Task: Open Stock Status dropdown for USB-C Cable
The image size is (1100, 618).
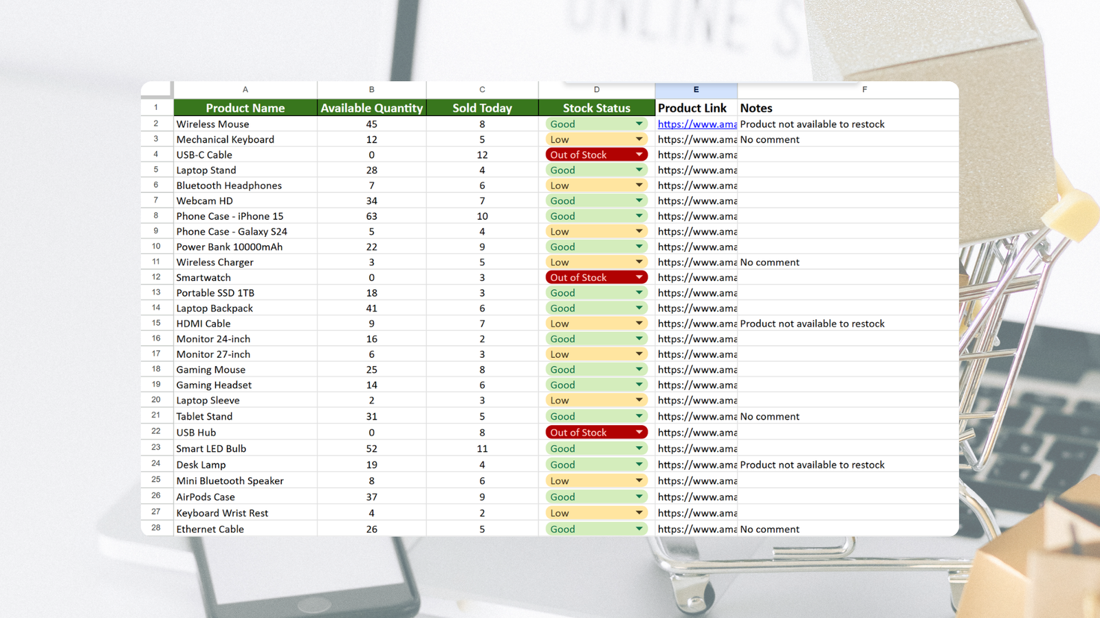Action: [x=639, y=155]
